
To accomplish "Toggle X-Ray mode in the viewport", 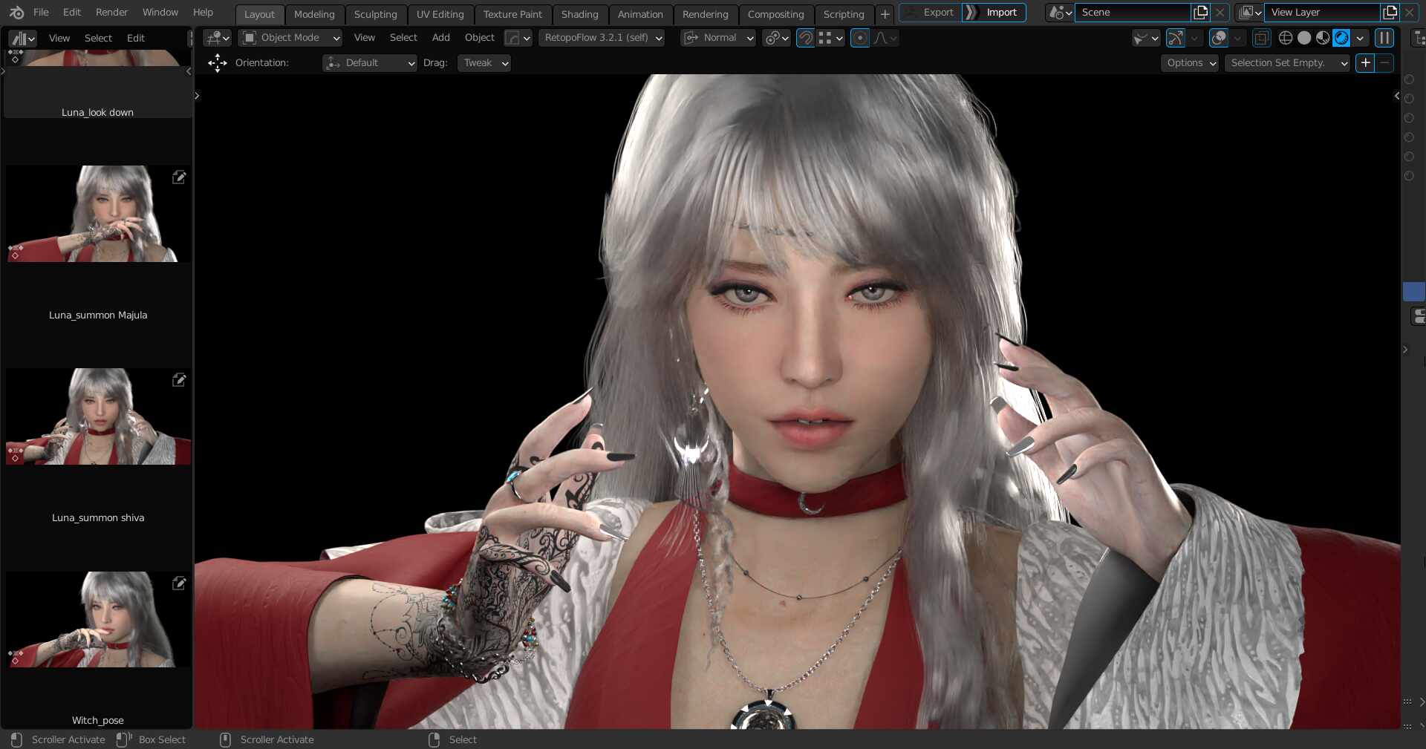I will pos(1260,38).
